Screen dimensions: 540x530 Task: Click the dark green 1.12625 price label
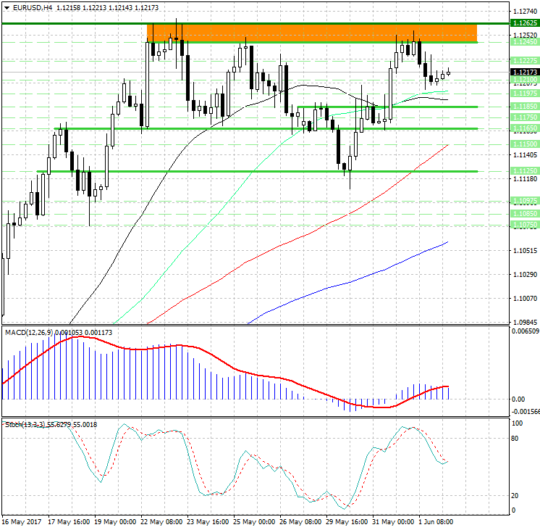point(523,23)
